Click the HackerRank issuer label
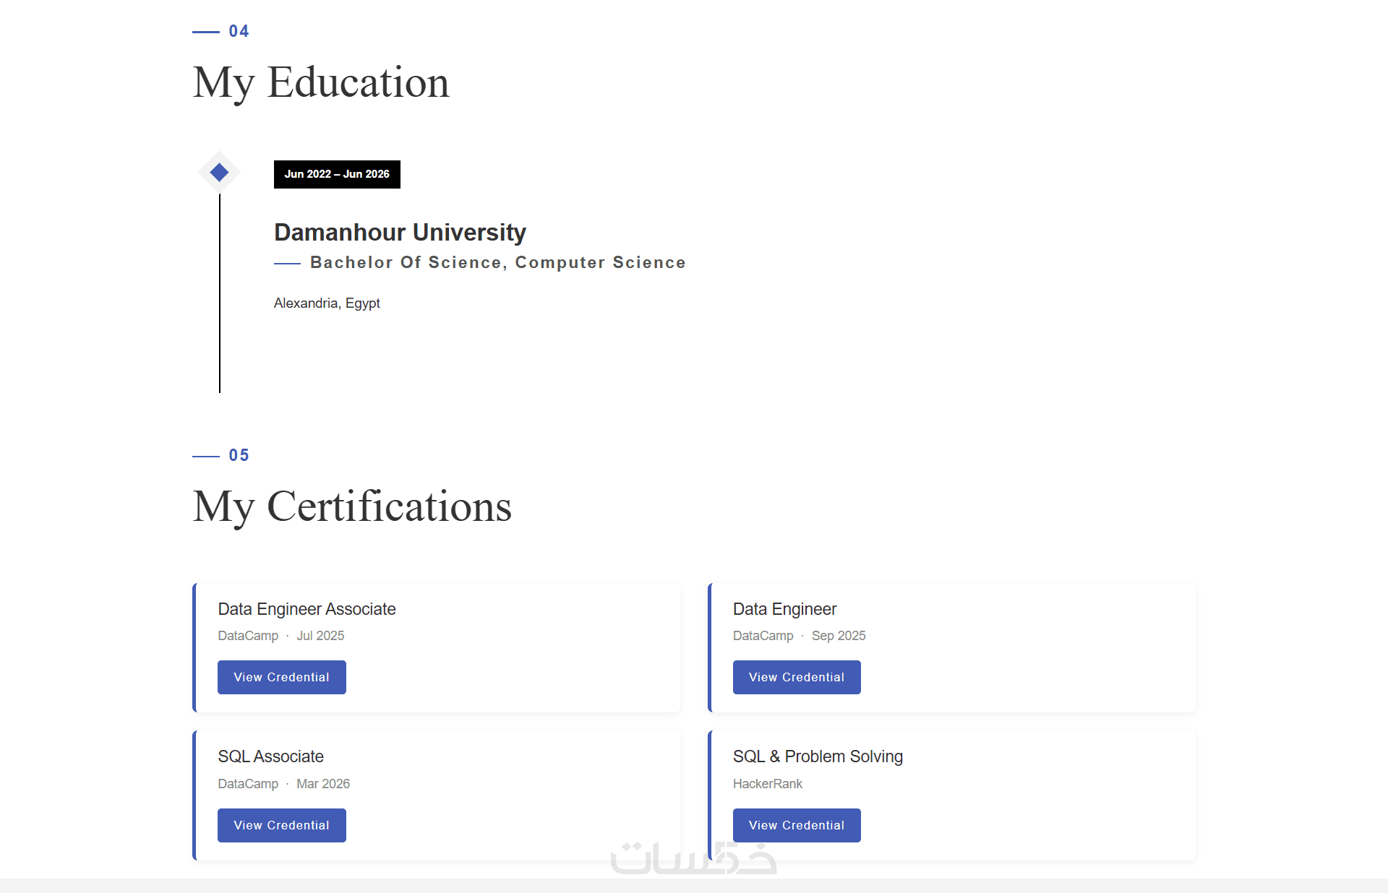The image size is (1388, 893). (x=767, y=784)
